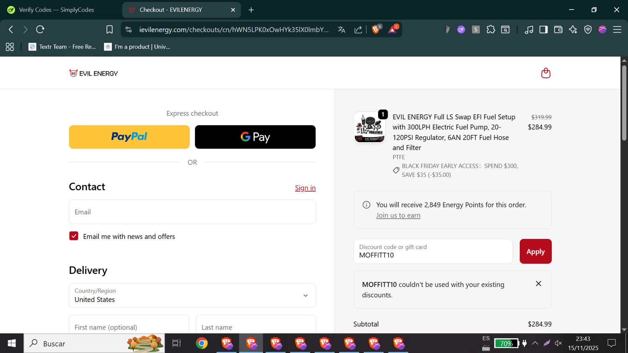The height and width of the screenshot is (353, 628).
Task: Click the S extension icon
Action: [x=476, y=29]
